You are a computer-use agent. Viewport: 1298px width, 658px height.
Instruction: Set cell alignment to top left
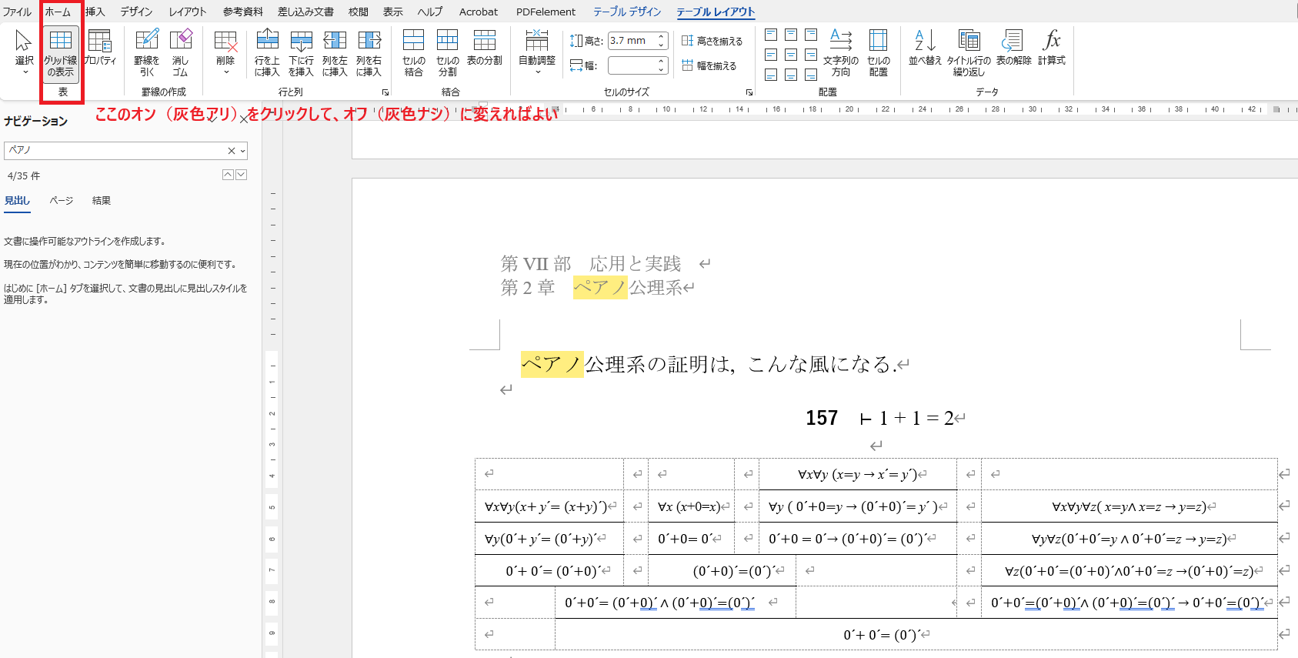[771, 35]
